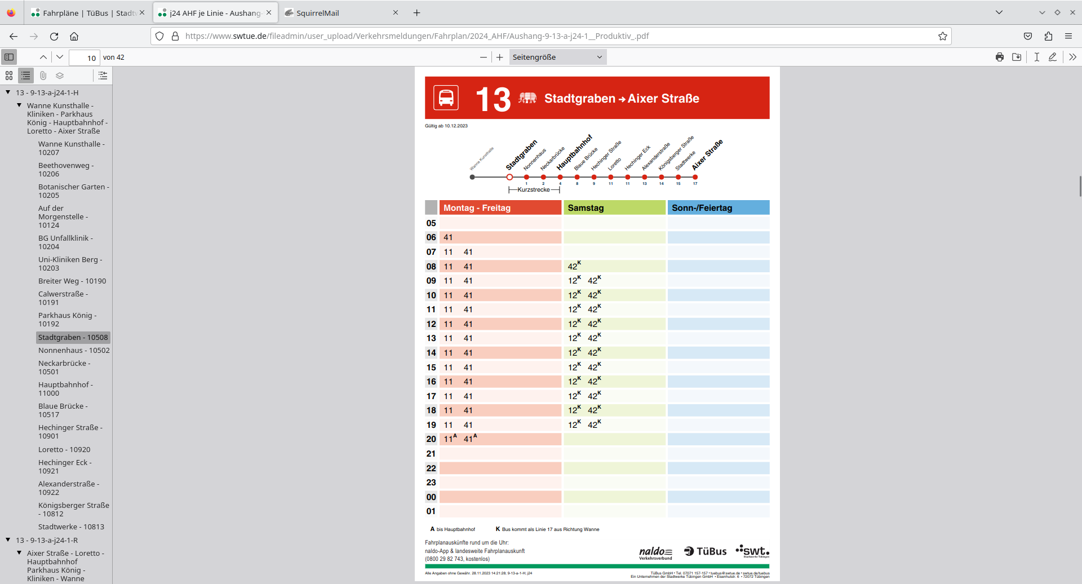Screen dimensions: 1082x584
Task: Open the Seitengröße zoom dropdown
Action: 557,57
